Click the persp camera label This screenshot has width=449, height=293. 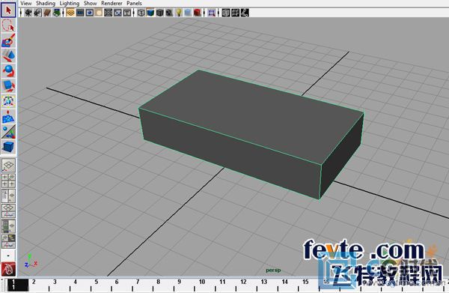click(273, 270)
